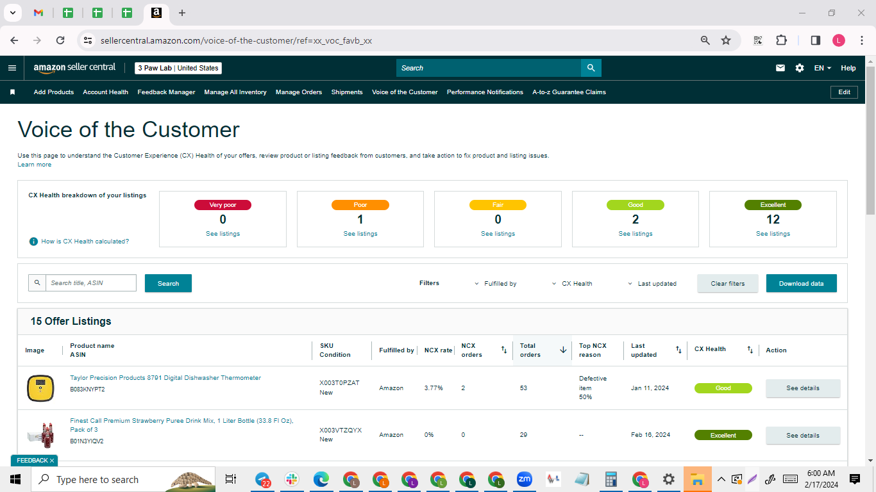Click the info icon beside CX Health calculated
The width and height of the screenshot is (876, 492).
click(x=33, y=242)
